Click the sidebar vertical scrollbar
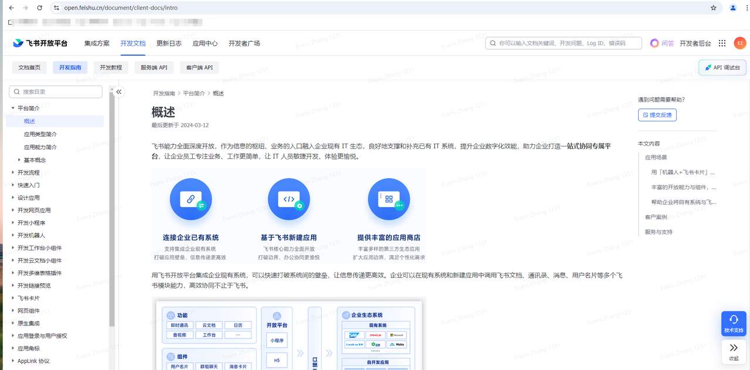 [x=112, y=208]
